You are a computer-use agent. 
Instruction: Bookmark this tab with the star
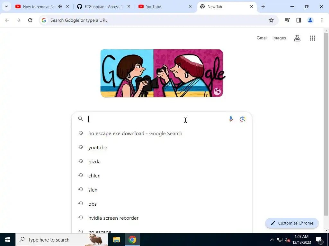pyautogui.click(x=271, y=20)
